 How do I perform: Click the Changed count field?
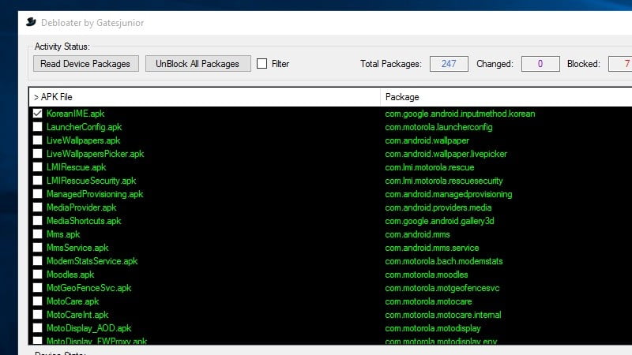pos(540,64)
